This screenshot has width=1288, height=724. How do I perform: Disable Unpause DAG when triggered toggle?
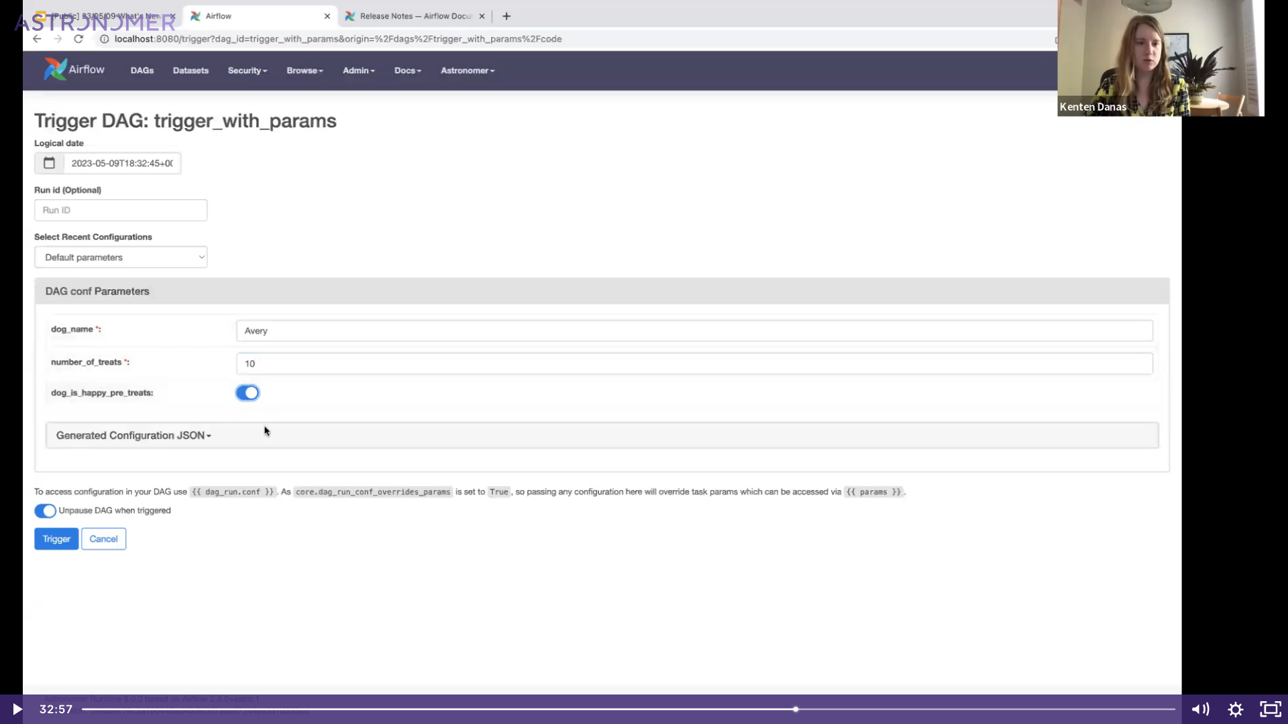click(46, 511)
